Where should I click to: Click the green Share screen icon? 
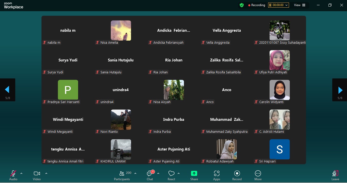[194, 174]
